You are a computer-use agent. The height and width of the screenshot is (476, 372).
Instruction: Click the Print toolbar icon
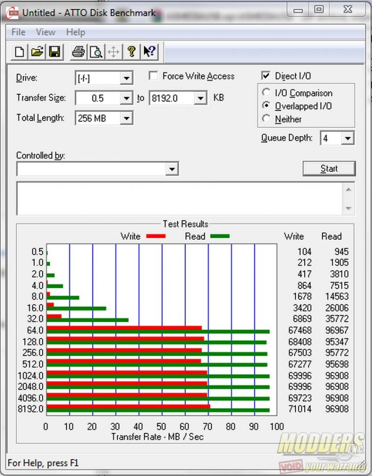78,52
